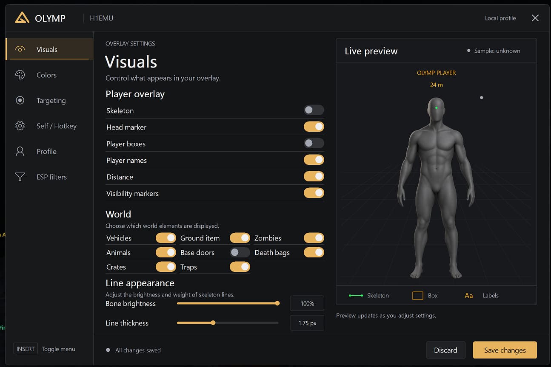Click the Line thickness slider handle
This screenshot has height=367, width=551.
click(x=213, y=323)
